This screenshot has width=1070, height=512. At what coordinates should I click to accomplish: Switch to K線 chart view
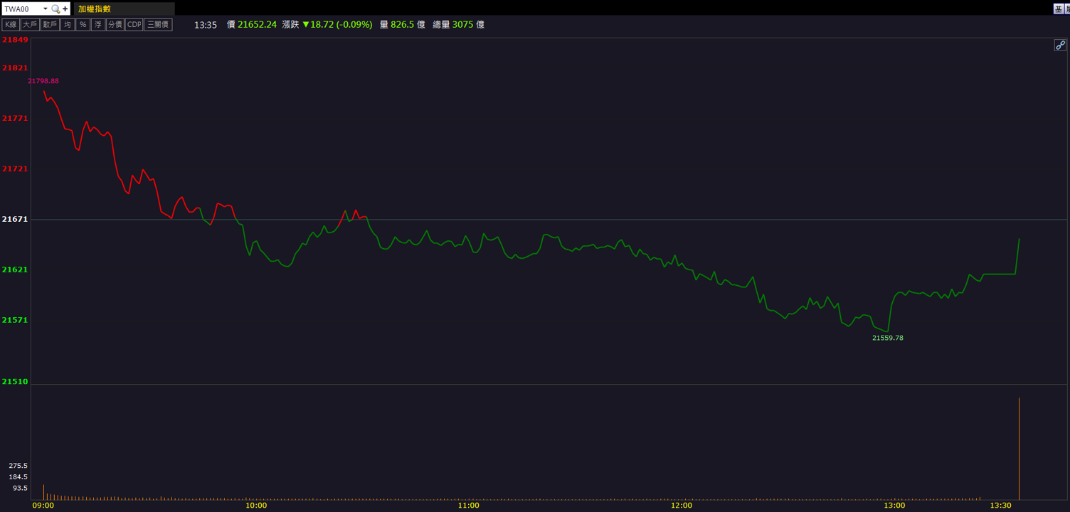tap(11, 24)
